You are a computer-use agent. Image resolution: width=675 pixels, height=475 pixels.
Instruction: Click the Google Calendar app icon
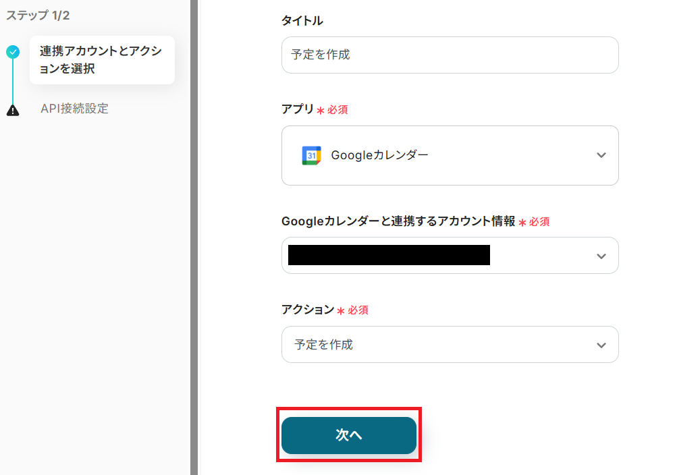[311, 155]
